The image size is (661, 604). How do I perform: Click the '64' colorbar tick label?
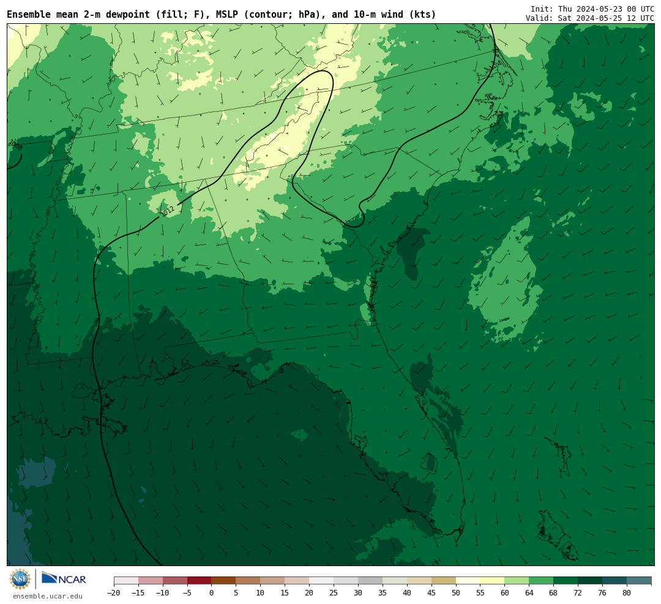click(529, 593)
